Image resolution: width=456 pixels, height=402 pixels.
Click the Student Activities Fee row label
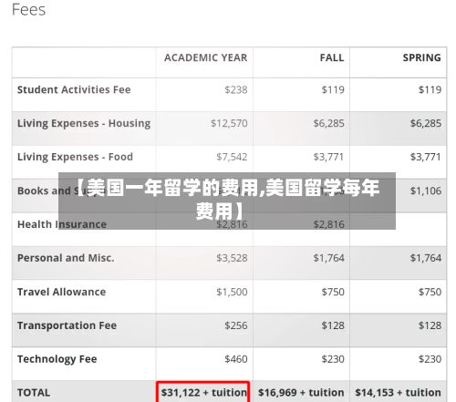pyautogui.click(x=74, y=89)
